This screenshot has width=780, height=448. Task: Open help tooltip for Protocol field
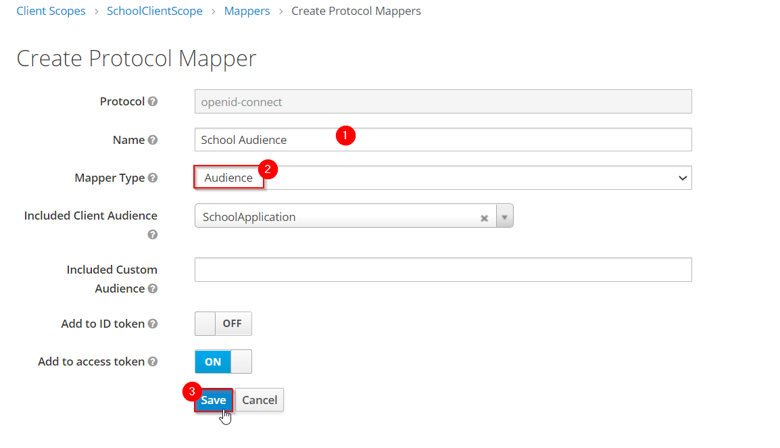[153, 101]
